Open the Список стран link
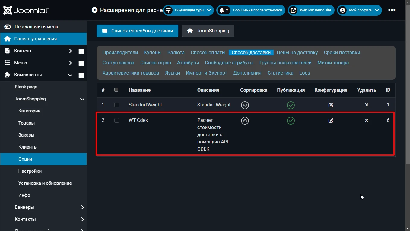The height and width of the screenshot is (231, 410). (156, 63)
